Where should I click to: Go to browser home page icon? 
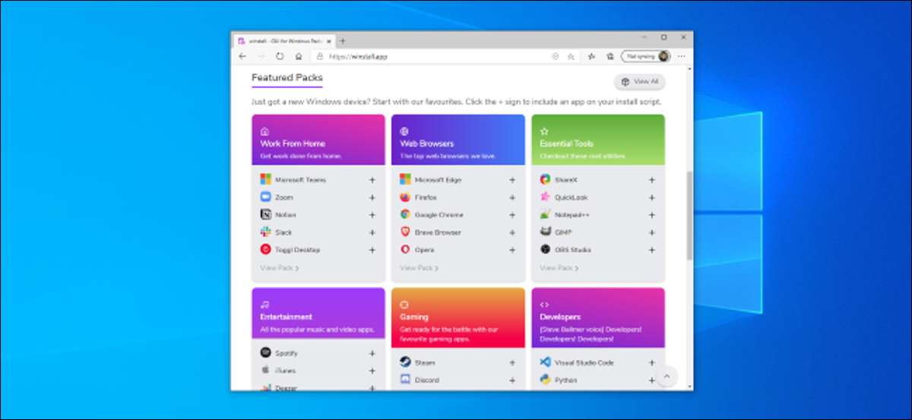pos(299,56)
